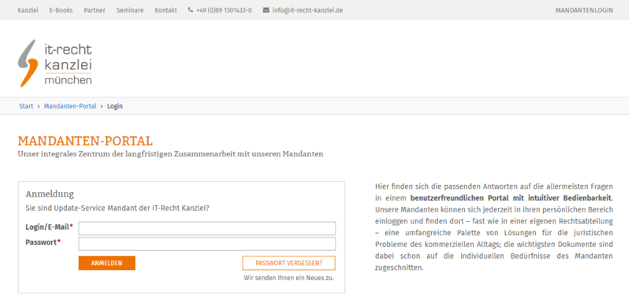Click the PASSWORT VERGESSEN? button
Image resolution: width=629 pixels, height=296 pixels.
[289, 263]
